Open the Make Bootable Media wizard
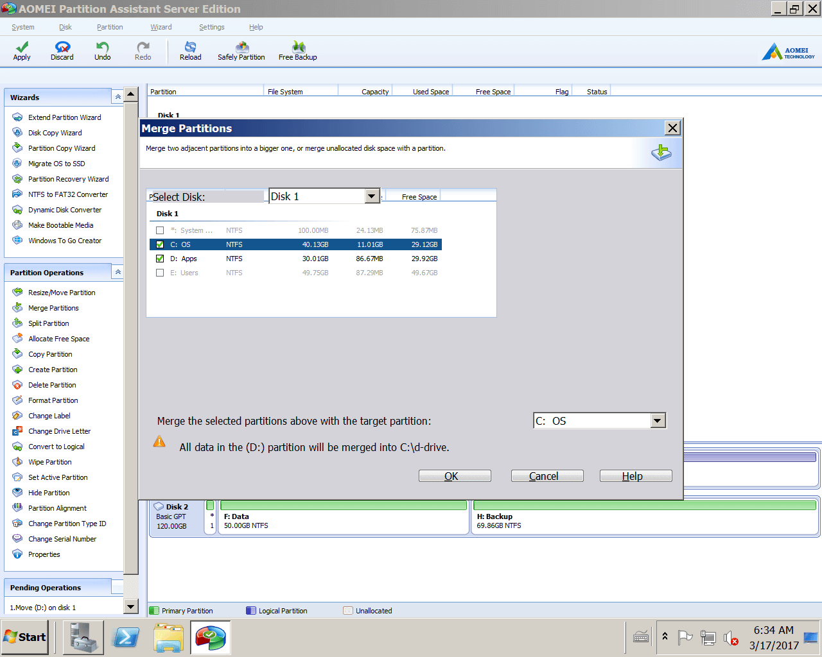 60,225
